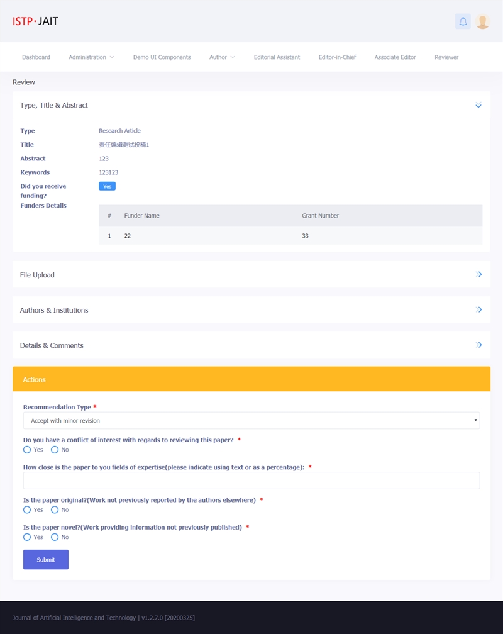Focus the fields of expertise text input
This screenshot has width=503, height=634.
coord(251,481)
